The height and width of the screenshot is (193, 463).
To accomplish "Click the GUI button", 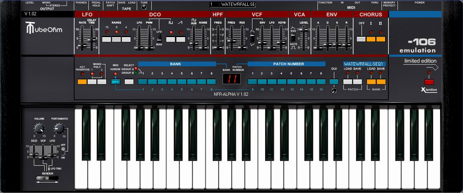I will [x=334, y=82].
